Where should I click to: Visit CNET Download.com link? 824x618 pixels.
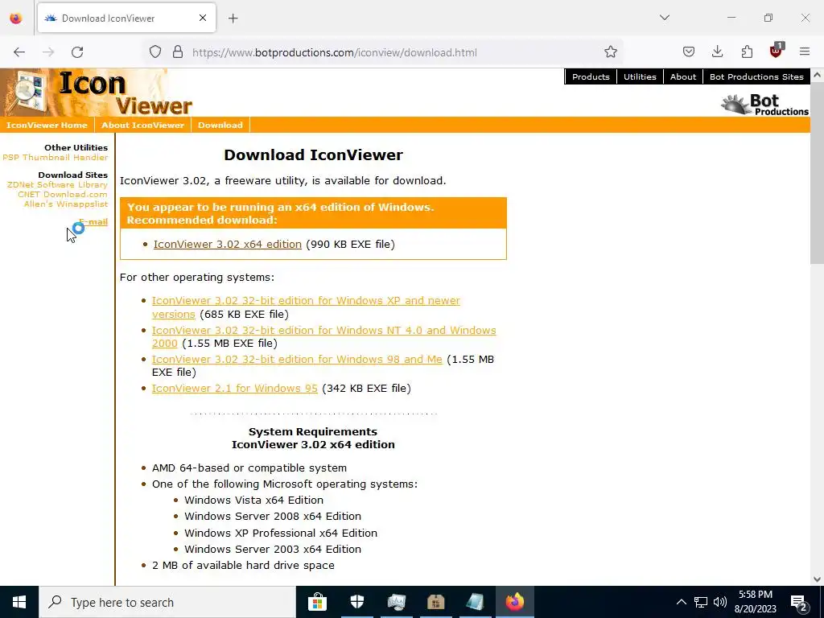[x=63, y=195]
